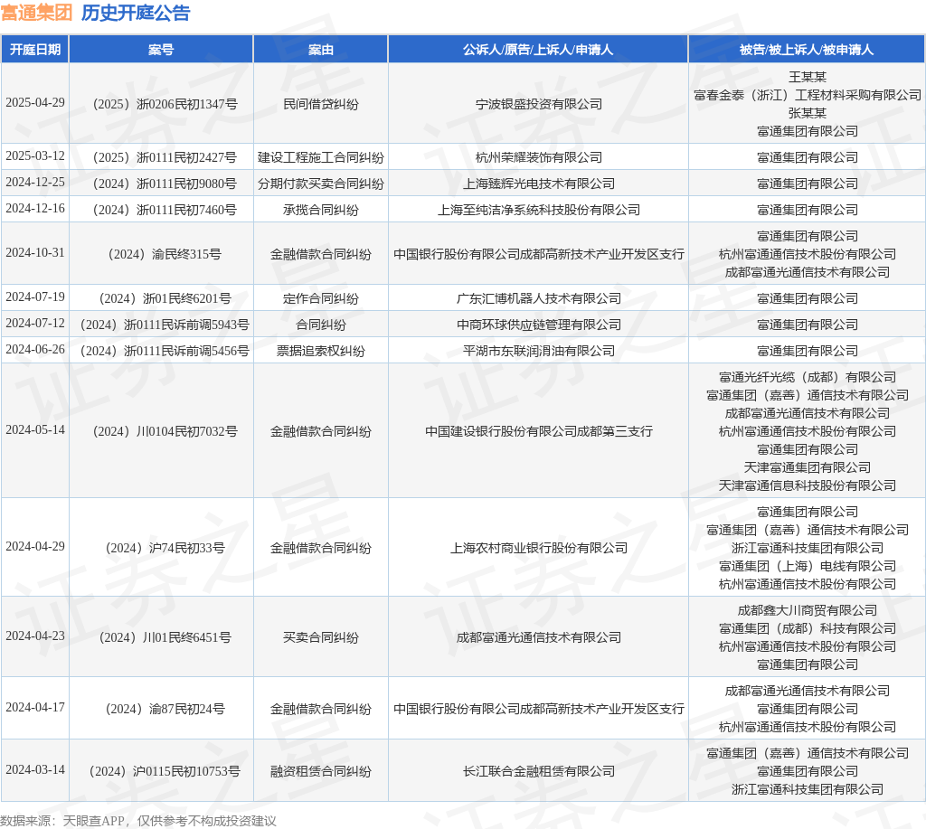
Task: Click 定作合同纠纷 cause cell
Action: pyautogui.click(x=321, y=298)
